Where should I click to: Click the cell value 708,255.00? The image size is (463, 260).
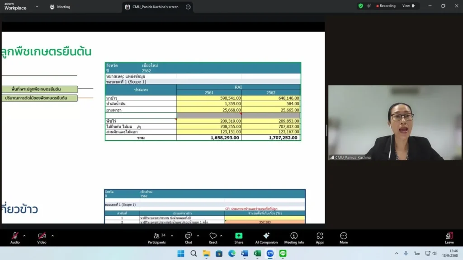[209, 126]
